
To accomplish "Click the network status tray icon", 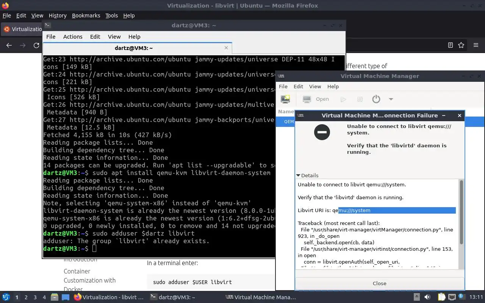I will point(452,297).
